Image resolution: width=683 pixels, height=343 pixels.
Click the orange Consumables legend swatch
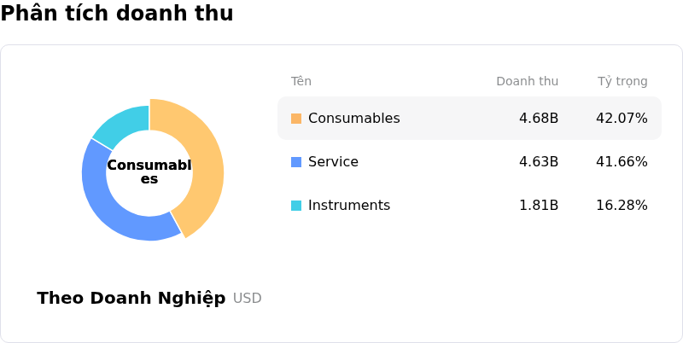tap(296, 119)
